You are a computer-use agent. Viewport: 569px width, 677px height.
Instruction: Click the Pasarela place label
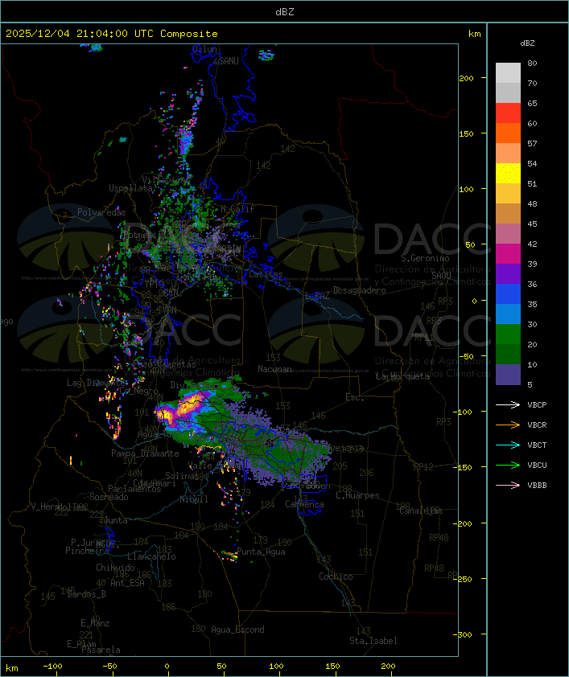click(101, 650)
